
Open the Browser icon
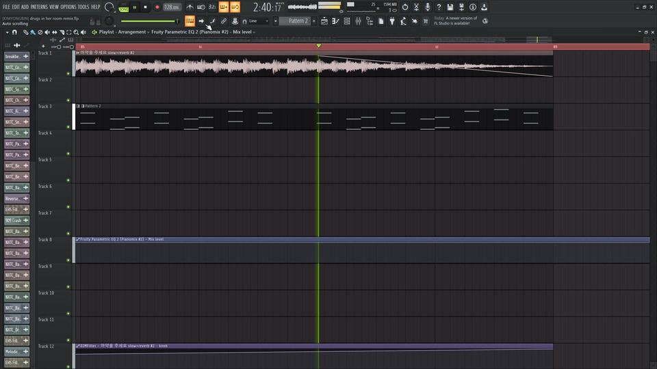click(370, 21)
